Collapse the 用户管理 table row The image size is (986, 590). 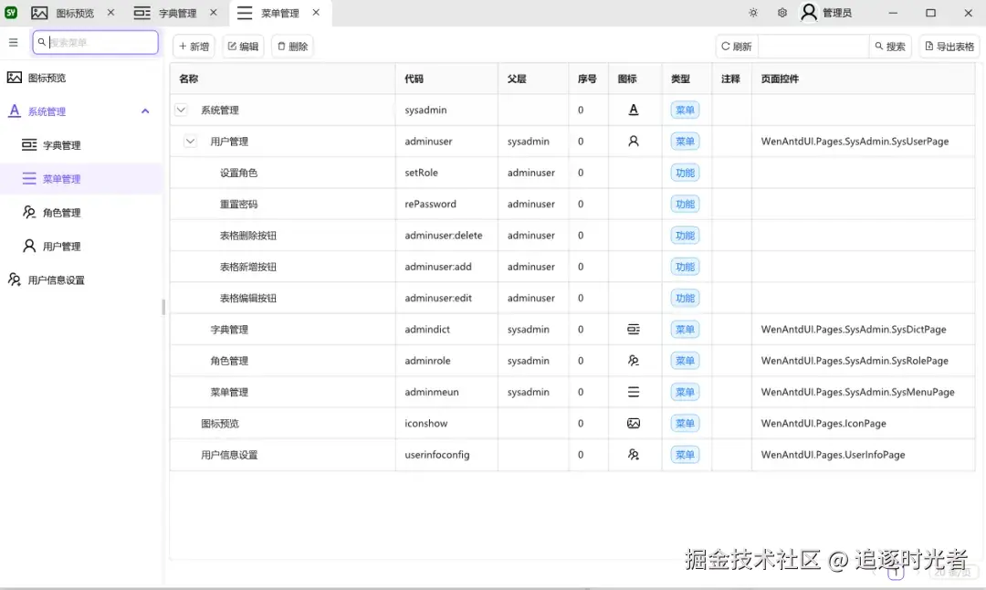coord(190,141)
